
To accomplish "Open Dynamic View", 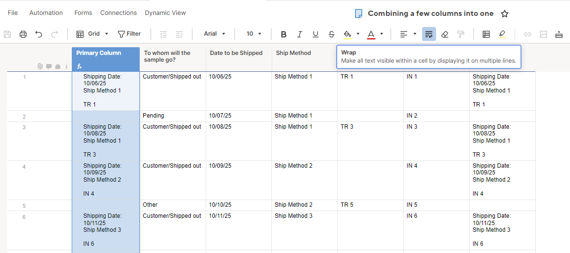I will [x=165, y=13].
